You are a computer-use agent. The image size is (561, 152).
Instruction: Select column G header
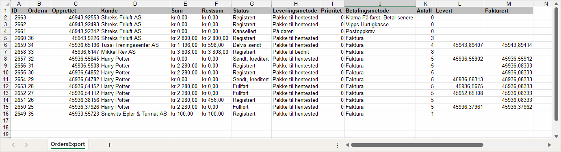tap(251, 4)
